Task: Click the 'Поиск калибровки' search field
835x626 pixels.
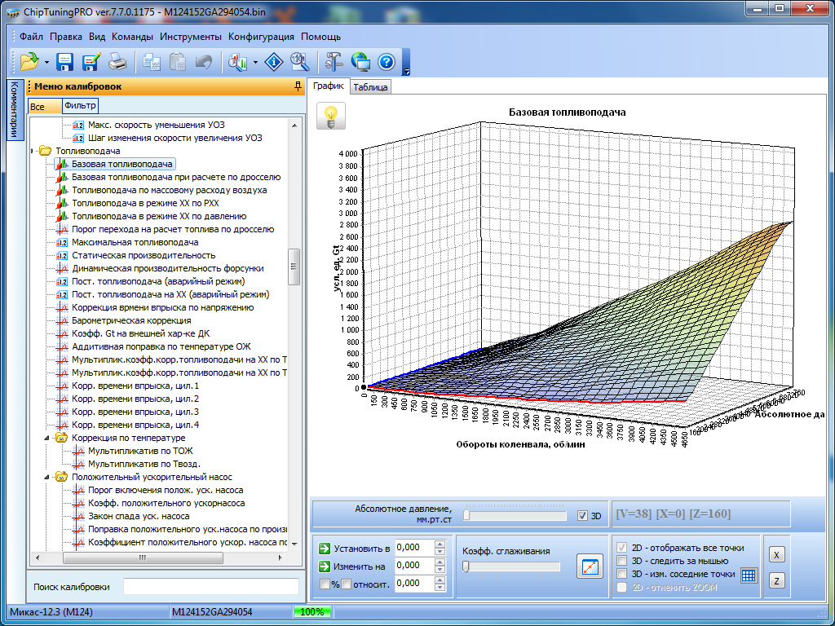Action: tap(210, 587)
